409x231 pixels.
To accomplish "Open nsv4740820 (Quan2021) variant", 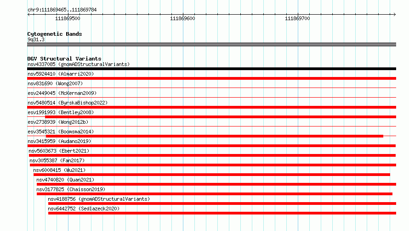I will tap(65, 180).
